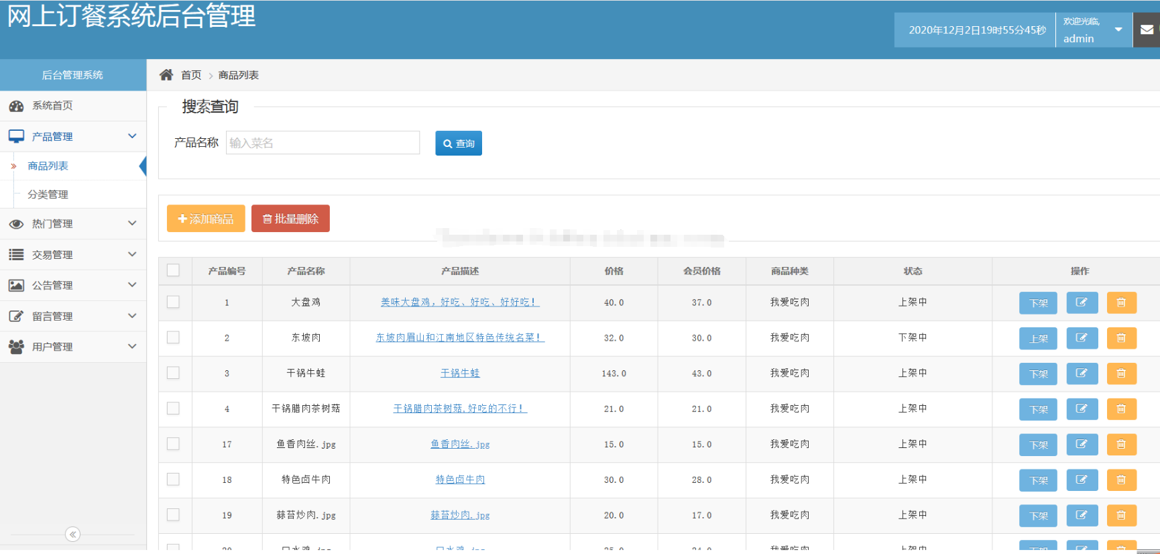Go to 首页 in the breadcrumb
Image resolution: width=1160 pixels, height=554 pixels.
191,75
